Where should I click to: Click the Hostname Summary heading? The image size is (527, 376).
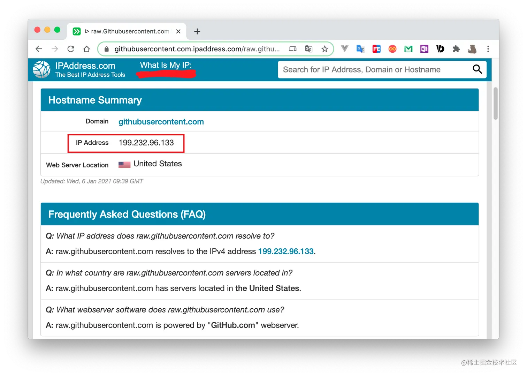[95, 100]
